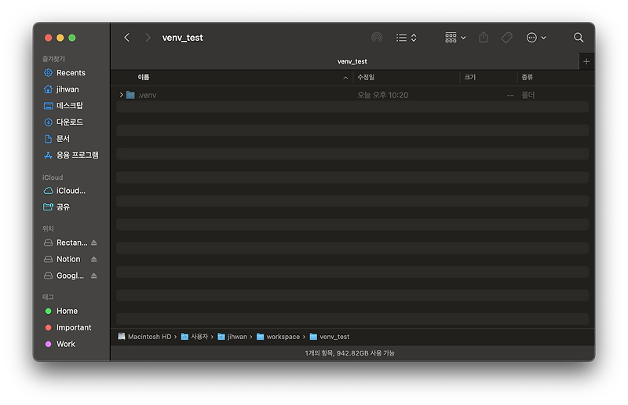This screenshot has width=628, height=405.
Task: Select the purple Work tag
Action: (x=65, y=344)
